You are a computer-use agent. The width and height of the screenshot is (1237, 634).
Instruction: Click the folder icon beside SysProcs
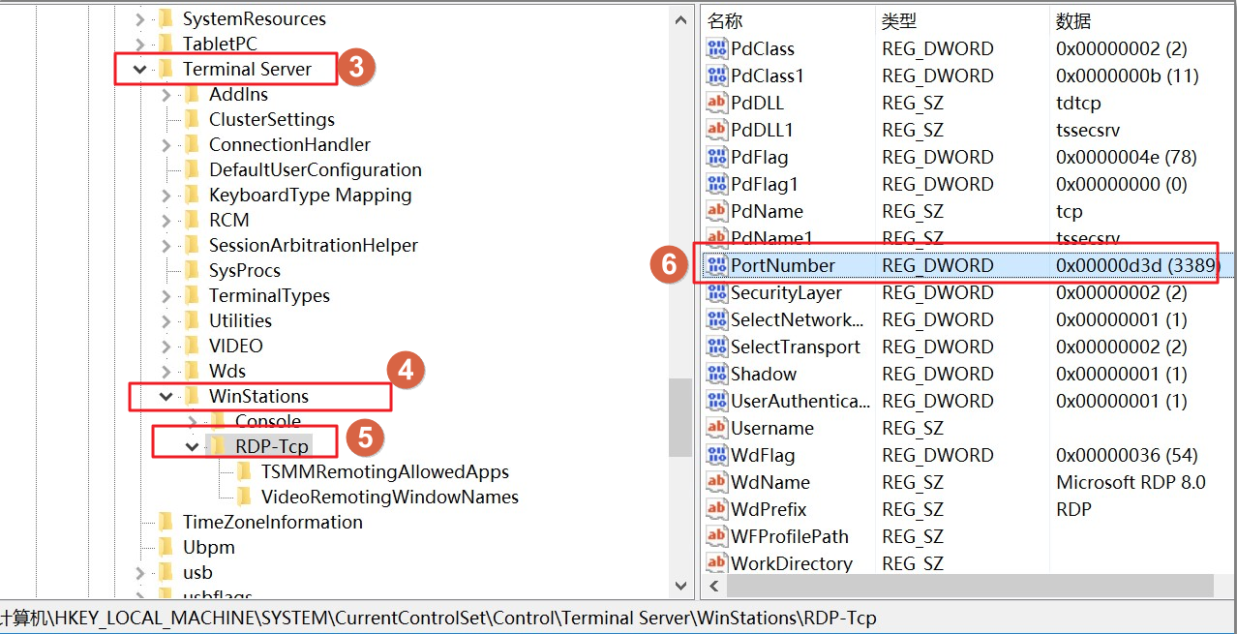[192, 270]
